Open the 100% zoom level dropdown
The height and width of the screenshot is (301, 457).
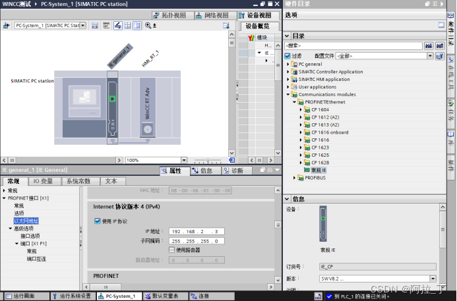[184, 160]
